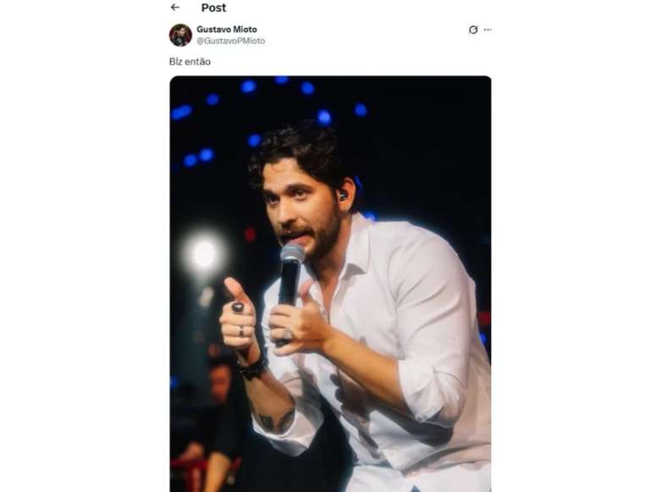Click Gustavo Mioto's profile avatar

tap(180, 35)
